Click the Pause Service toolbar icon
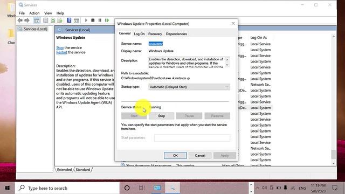This screenshot has height=194, width=345. tap(100, 20)
